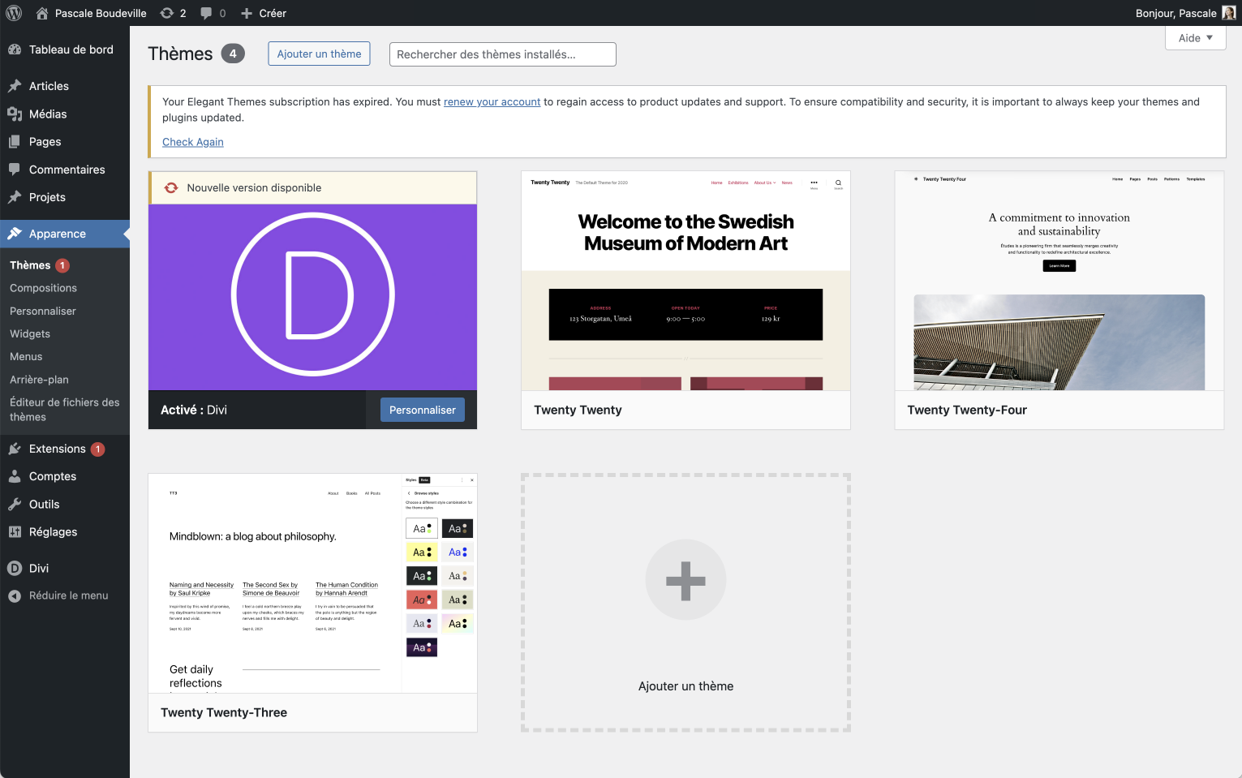Image resolution: width=1242 pixels, height=778 pixels.
Task: Open the Widgets submenu item
Action: pos(30,333)
